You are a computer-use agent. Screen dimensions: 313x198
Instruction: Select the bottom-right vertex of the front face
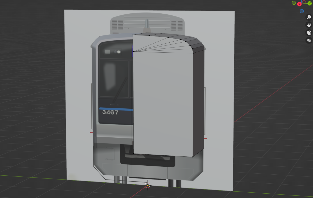pyautogui.click(x=193, y=157)
